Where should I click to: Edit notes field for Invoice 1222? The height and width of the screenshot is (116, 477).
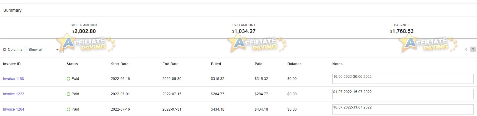coord(403,94)
